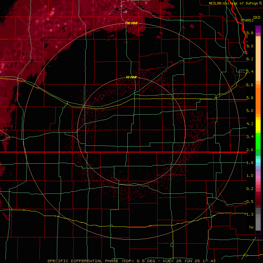The height and width of the screenshot is (263, 263).
Task: Pick the purple segment at the color bar top
Action: coord(258,29)
